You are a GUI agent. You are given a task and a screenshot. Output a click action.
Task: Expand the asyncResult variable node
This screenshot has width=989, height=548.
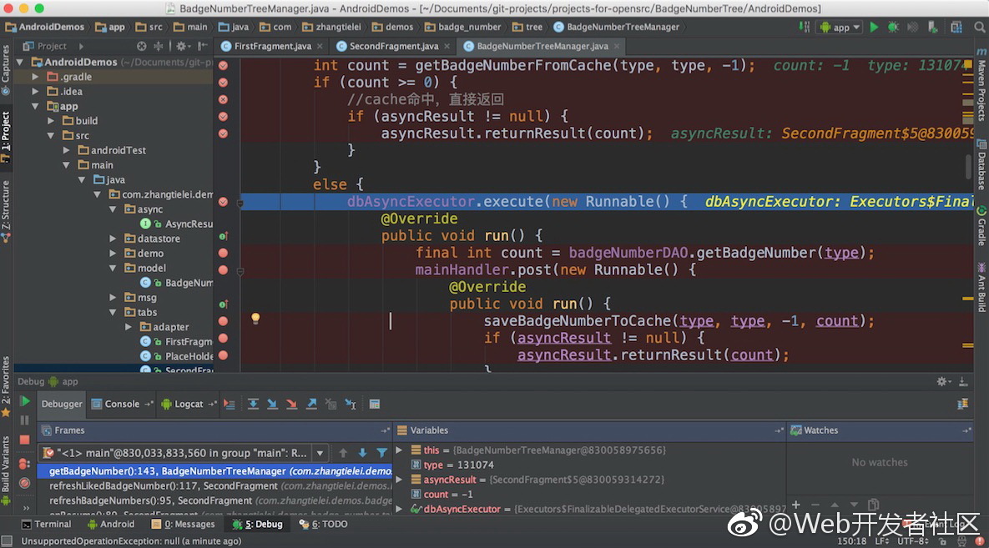(400, 480)
